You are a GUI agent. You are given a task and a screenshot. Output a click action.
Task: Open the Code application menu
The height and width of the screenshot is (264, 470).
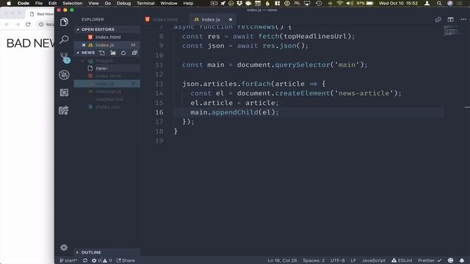(23, 3)
